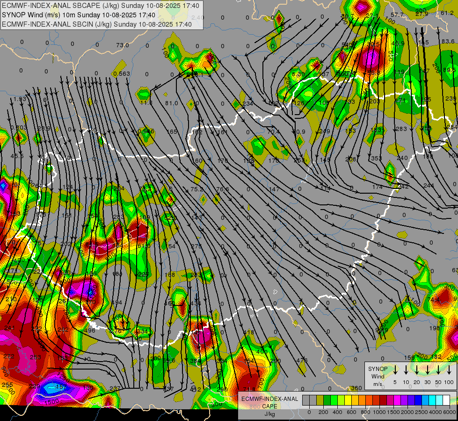Click the 5 m/s wind arrow in SYNOP legend
This screenshot has height=421, width=458.
(395, 370)
